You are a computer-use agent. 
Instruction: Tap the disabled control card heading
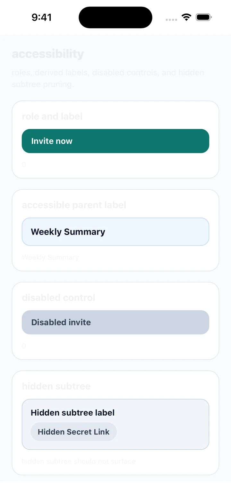[58, 298]
